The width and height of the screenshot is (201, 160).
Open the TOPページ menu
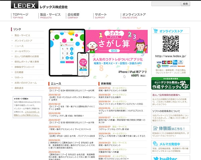point(20,16)
